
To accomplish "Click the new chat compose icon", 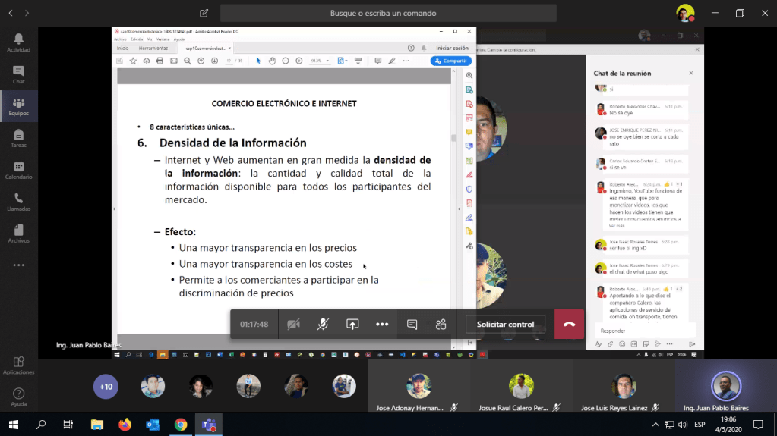I will click(204, 13).
